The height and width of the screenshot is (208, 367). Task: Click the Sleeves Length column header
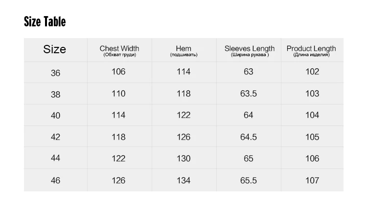250,50
